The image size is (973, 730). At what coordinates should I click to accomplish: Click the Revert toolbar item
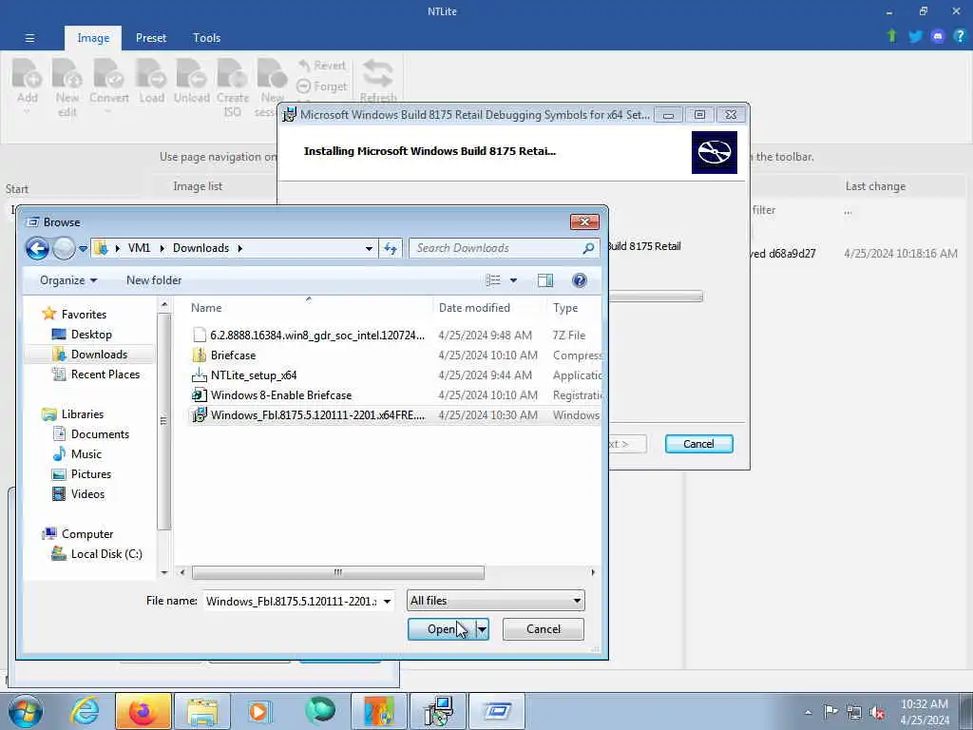tap(322, 66)
